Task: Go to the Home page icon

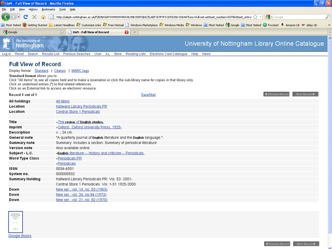Action: coord(43,17)
